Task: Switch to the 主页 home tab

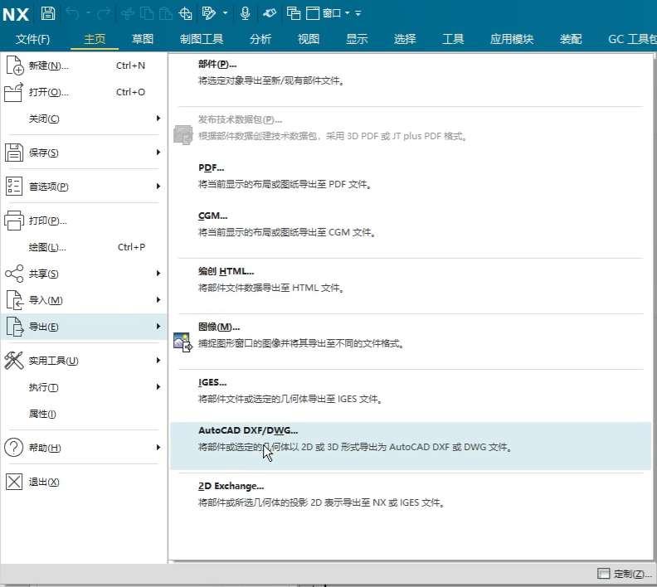Action: [95, 39]
